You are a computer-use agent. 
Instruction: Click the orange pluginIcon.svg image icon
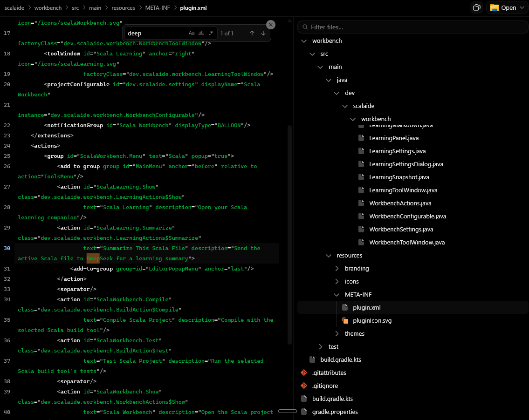point(345,320)
